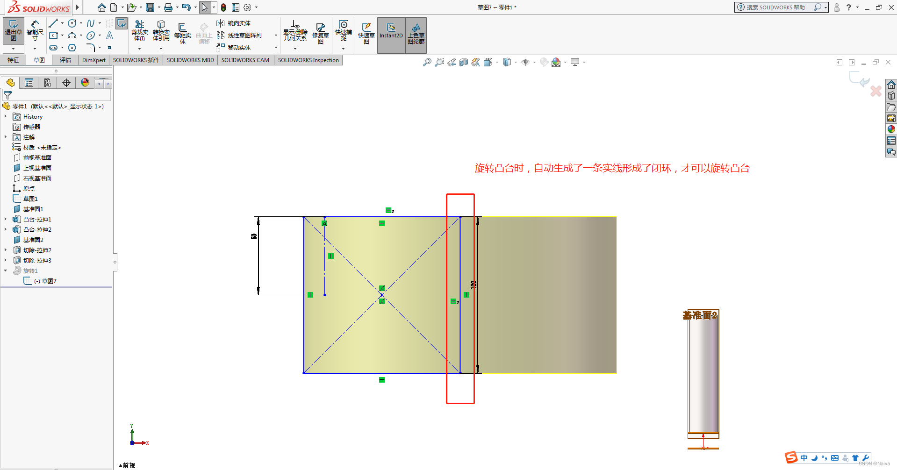The width and height of the screenshot is (897, 470).
Task: Select the Ellipse sketch tool
Action: point(91,36)
